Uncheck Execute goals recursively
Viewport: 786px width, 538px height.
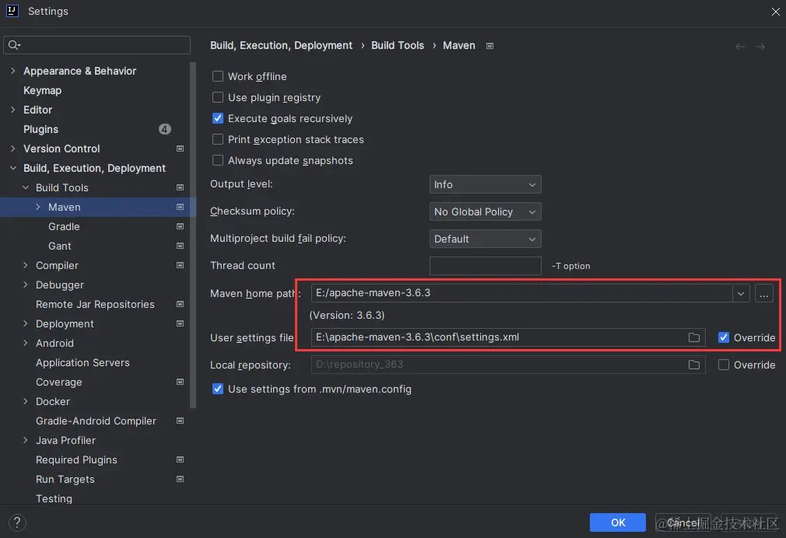coord(218,118)
